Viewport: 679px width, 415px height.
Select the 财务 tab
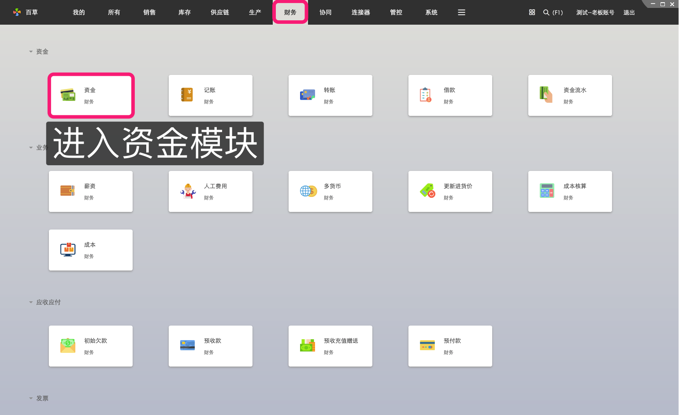point(290,12)
